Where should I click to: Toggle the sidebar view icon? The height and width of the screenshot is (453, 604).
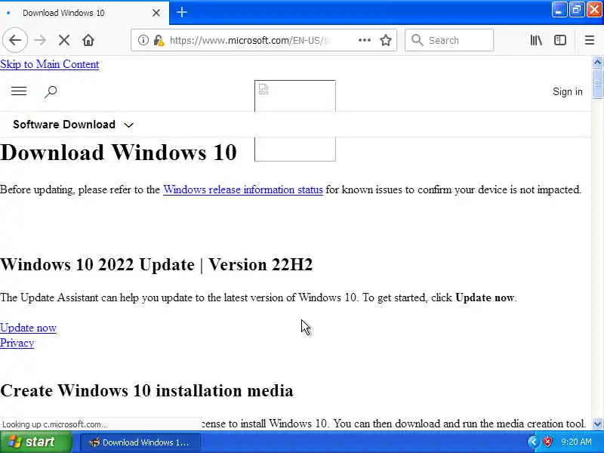560,40
